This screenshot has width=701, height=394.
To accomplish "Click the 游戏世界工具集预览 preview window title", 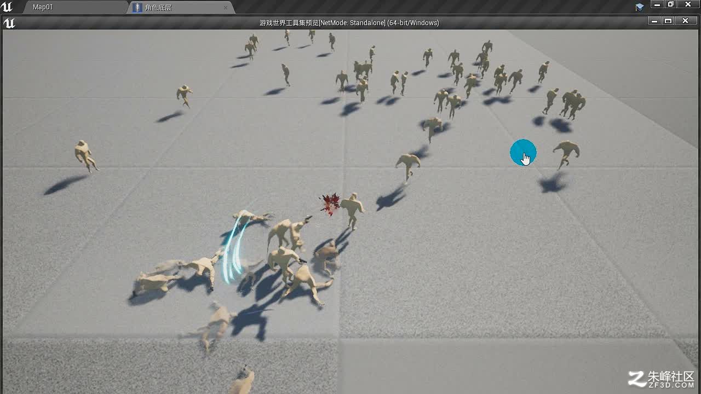I will [349, 23].
